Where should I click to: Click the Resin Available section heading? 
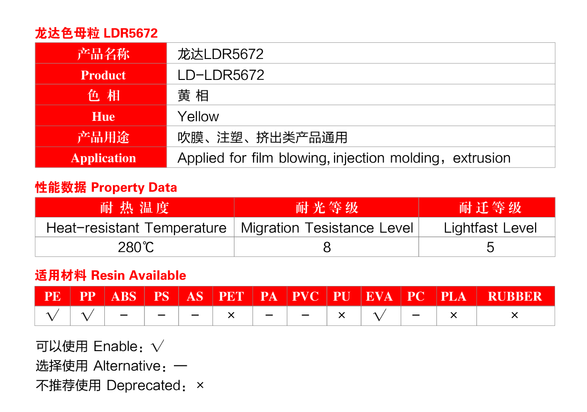[111, 275]
